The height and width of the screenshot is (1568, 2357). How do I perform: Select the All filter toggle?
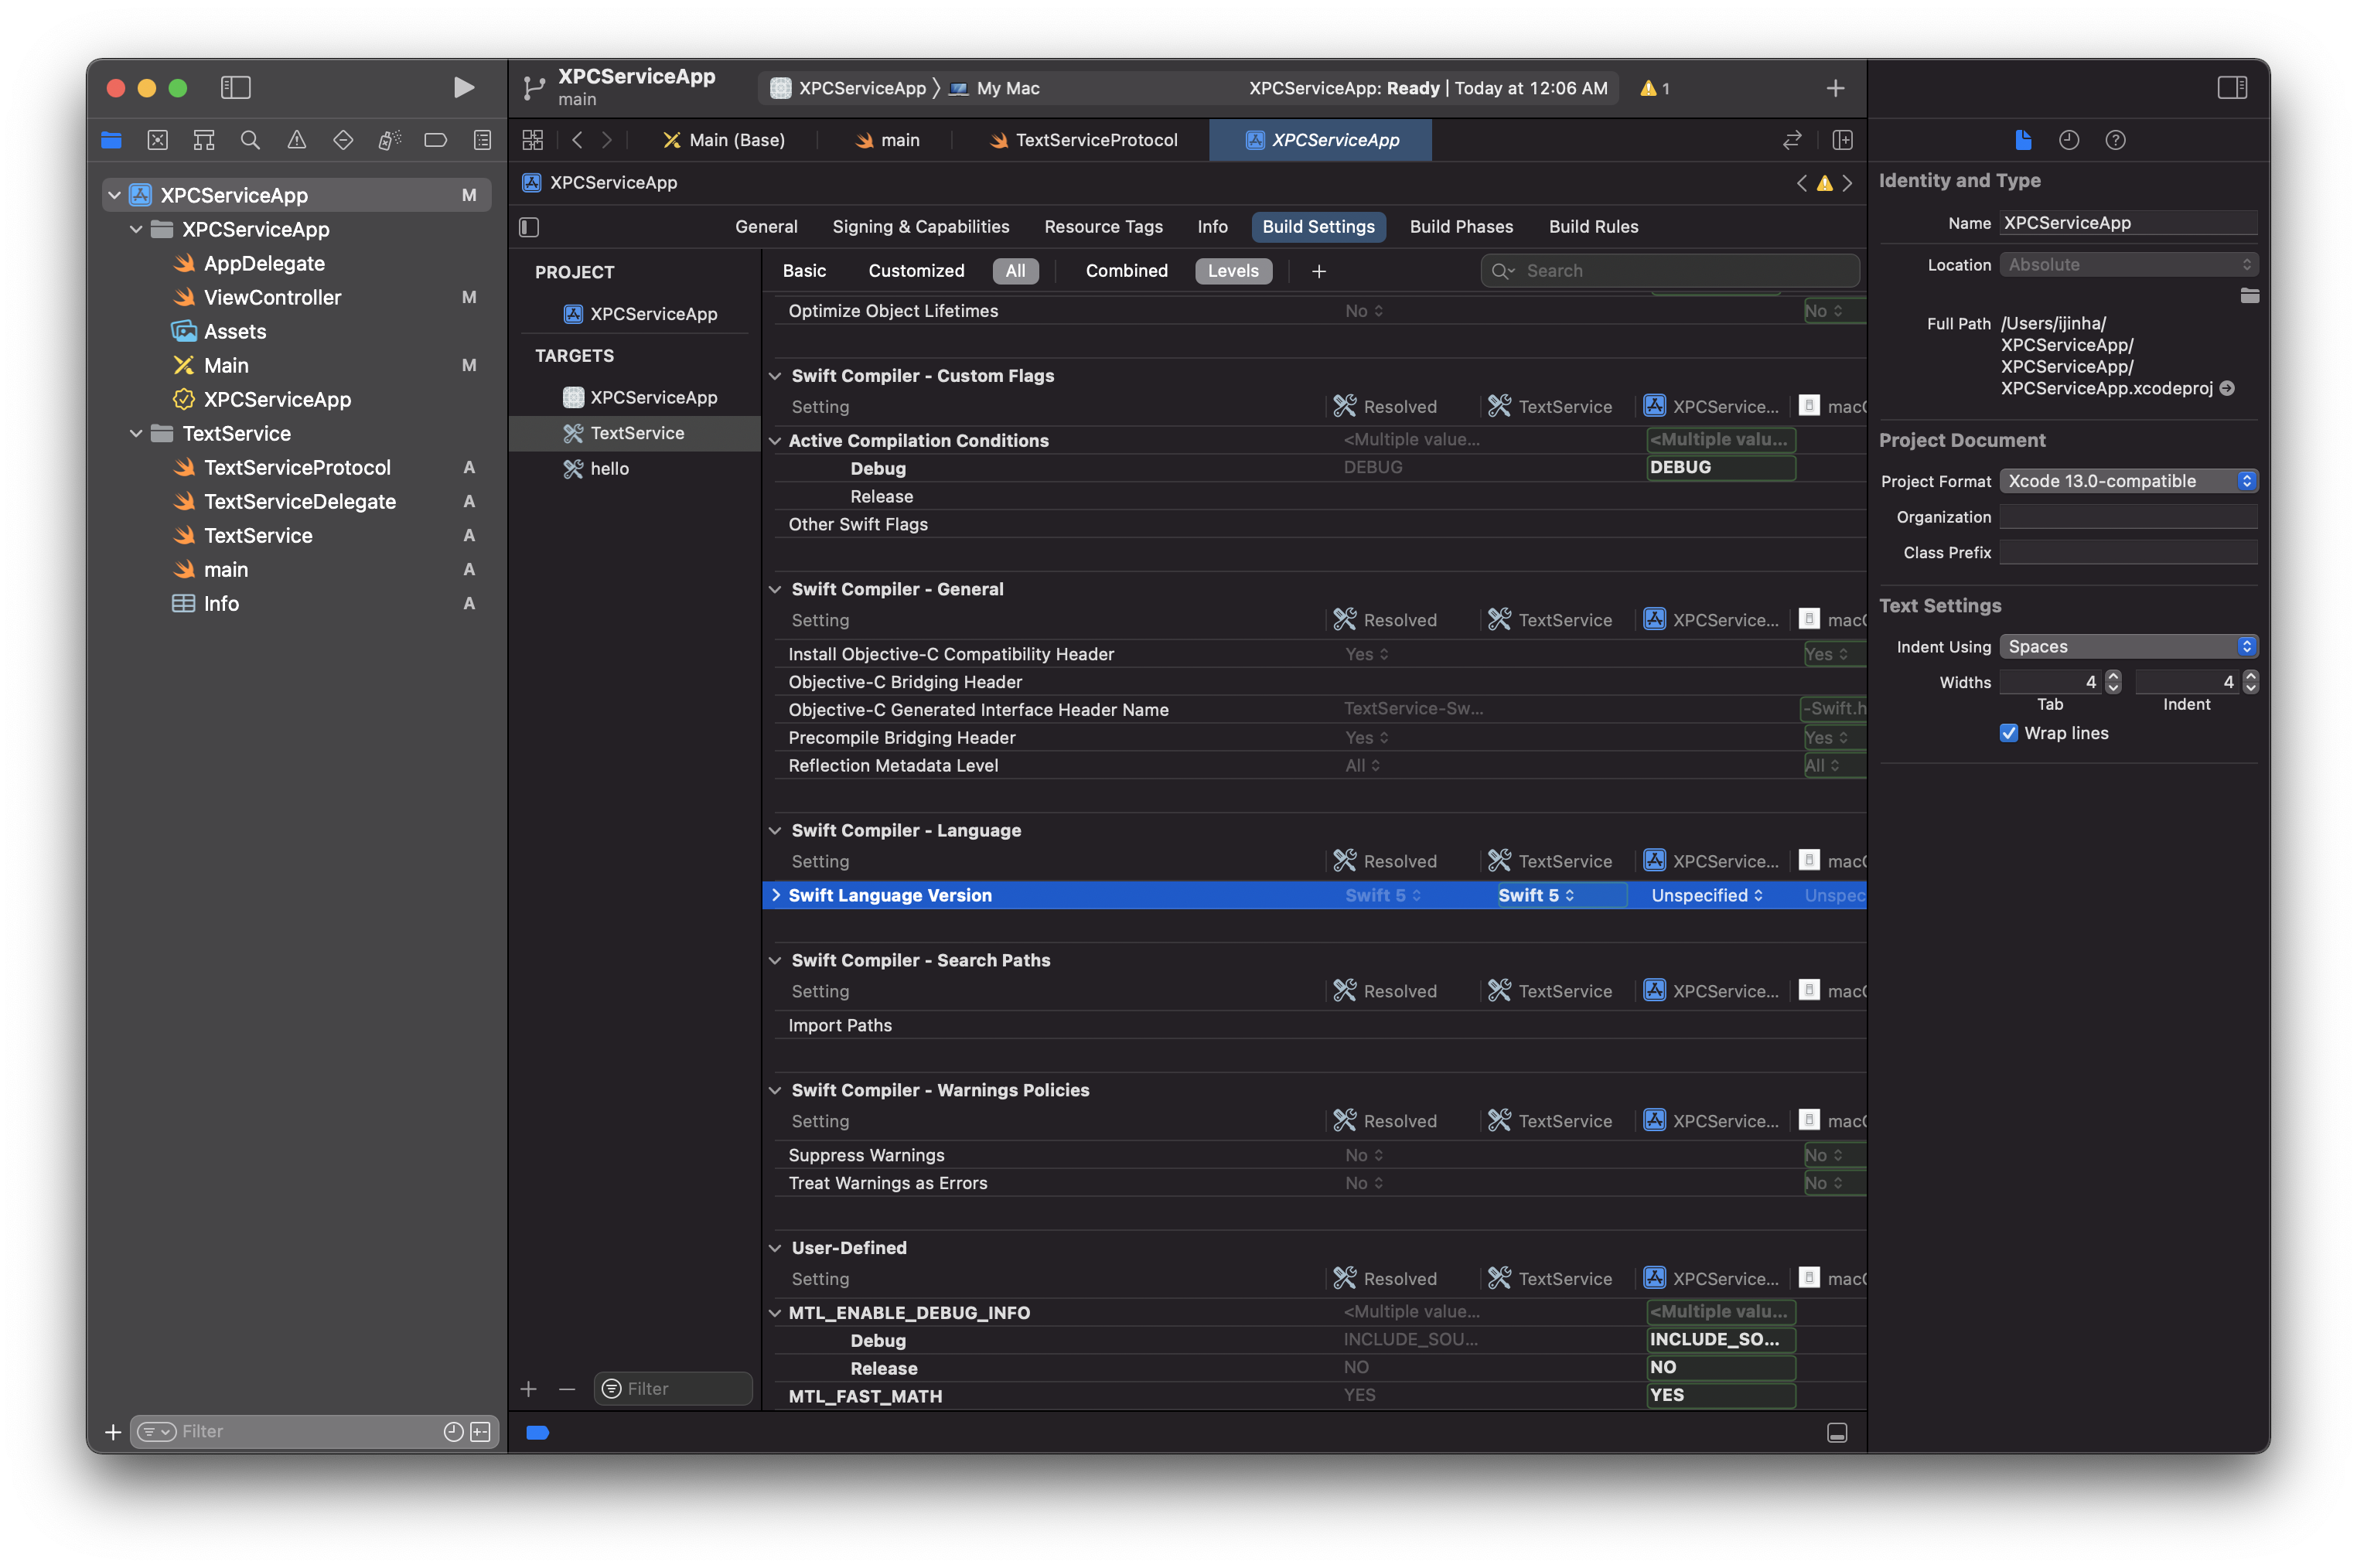pos(1015,271)
